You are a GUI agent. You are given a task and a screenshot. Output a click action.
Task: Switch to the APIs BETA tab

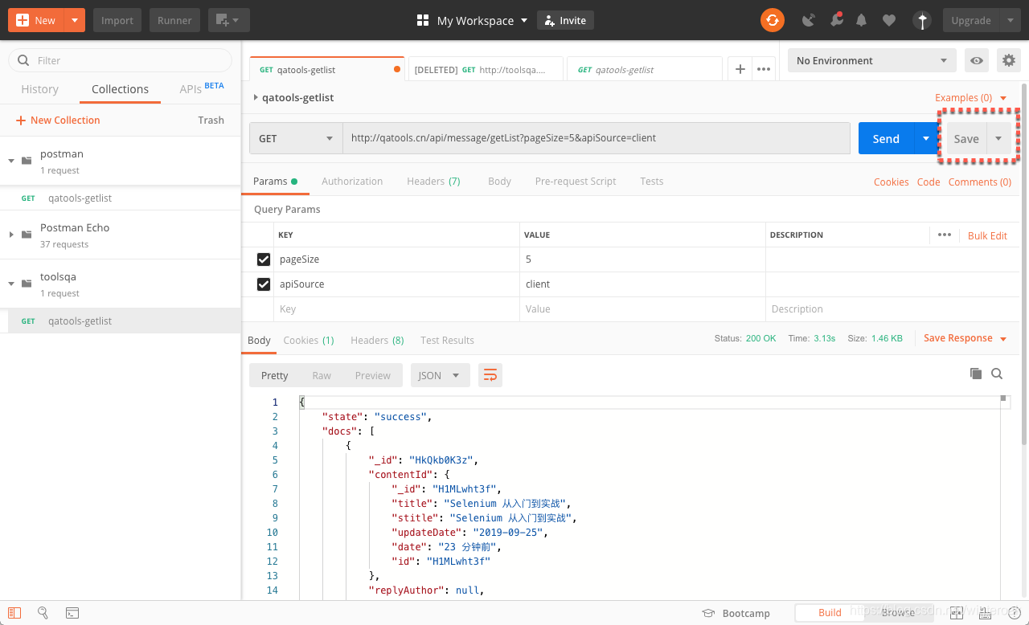click(x=202, y=88)
